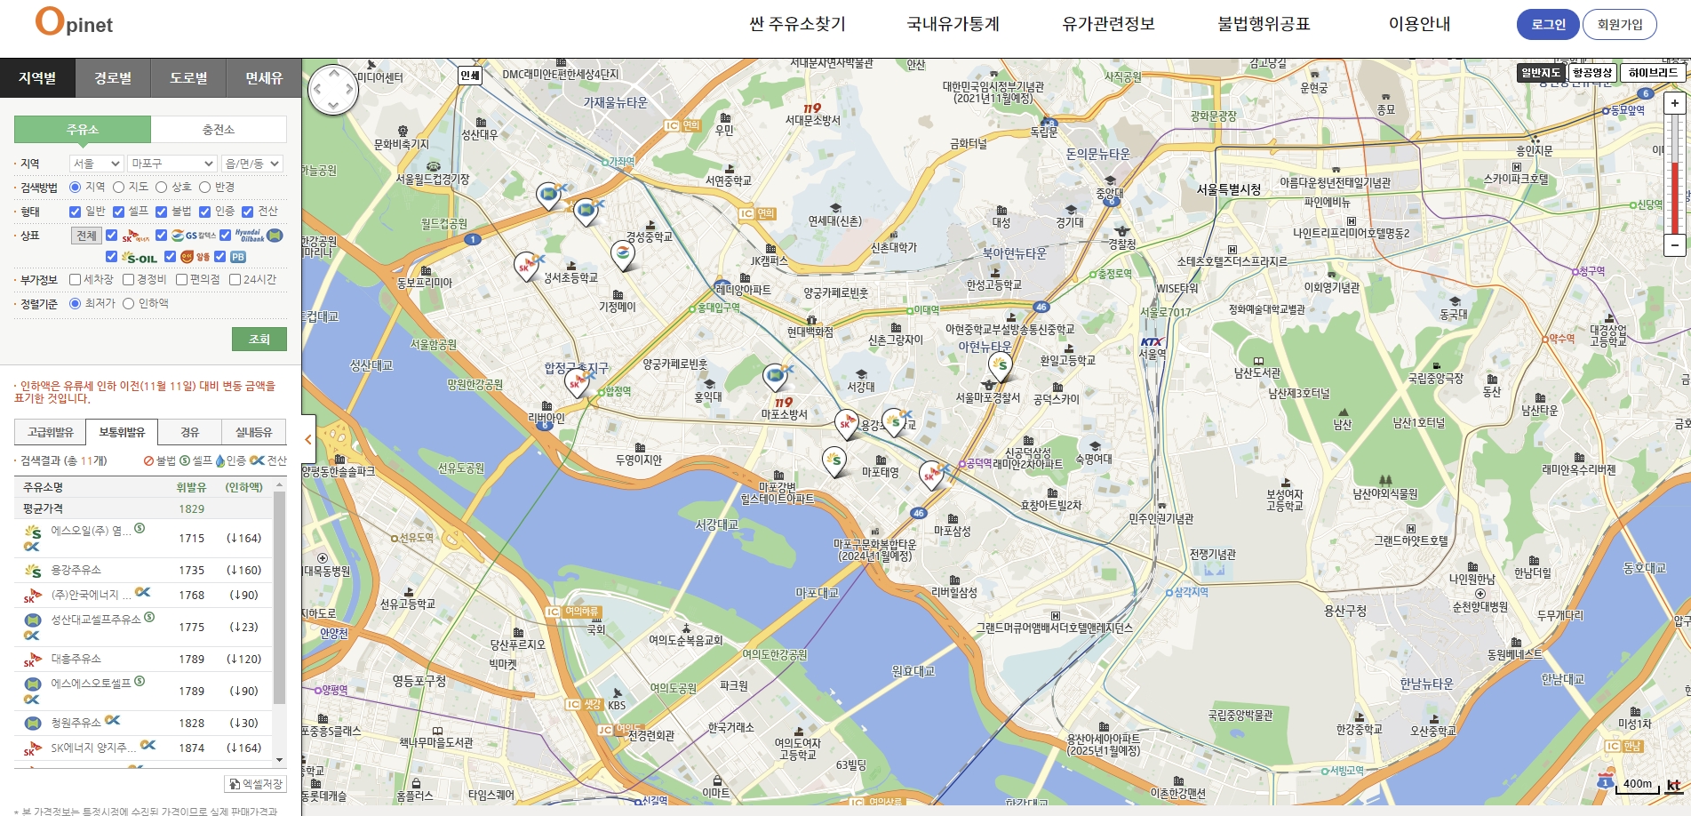This screenshot has height=816, width=1691.
Task: Switch to the 면세유 tab
Action: 264,78
